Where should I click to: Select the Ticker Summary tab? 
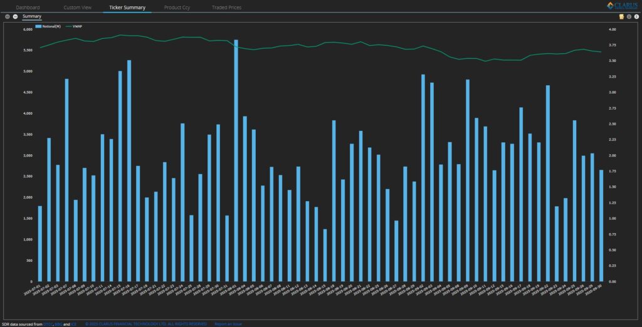tap(127, 8)
